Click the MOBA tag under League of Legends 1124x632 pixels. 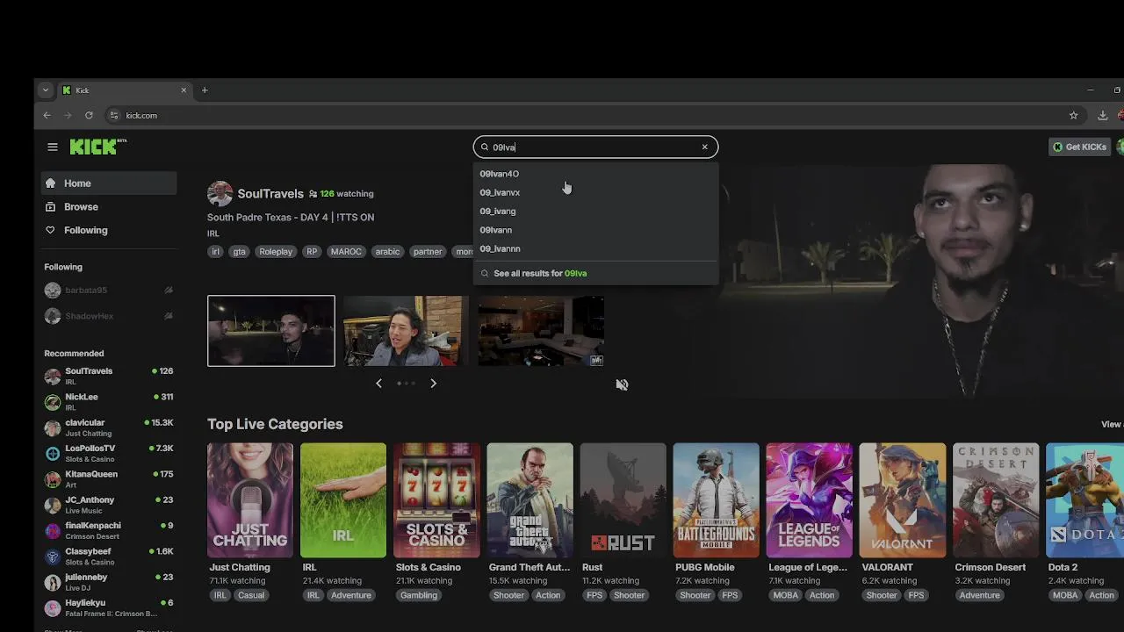click(x=786, y=595)
